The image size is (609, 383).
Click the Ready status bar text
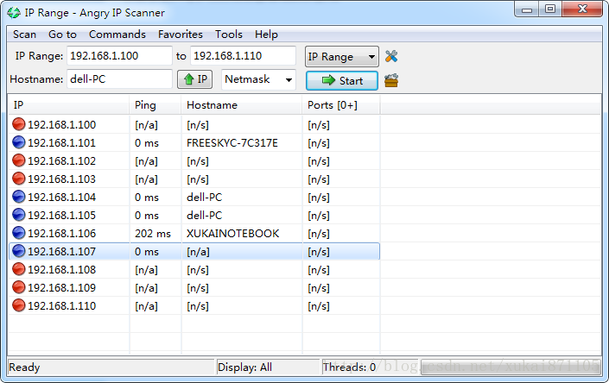coord(24,367)
